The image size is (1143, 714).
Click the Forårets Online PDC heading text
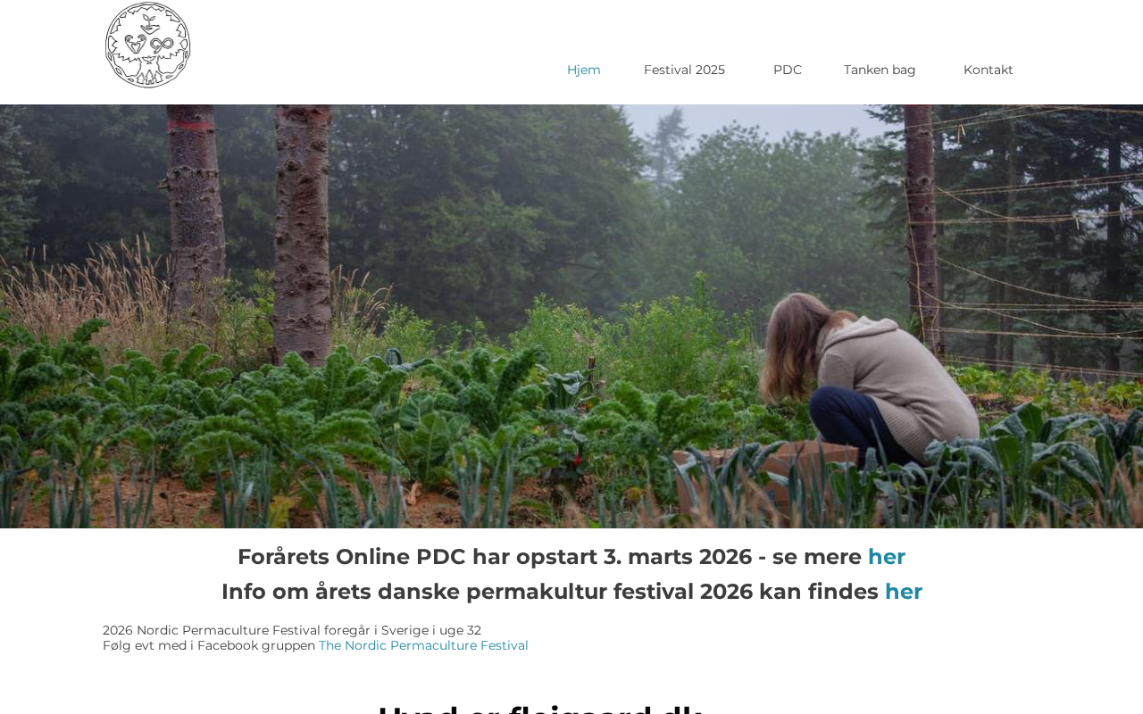point(549,557)
